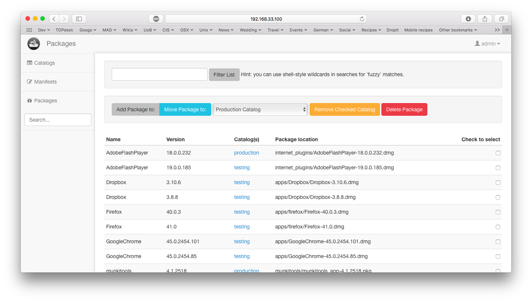Tick the Dropbox 3.10.6 checkbox
Screen dimensions: 532x302
coord(498,183)
